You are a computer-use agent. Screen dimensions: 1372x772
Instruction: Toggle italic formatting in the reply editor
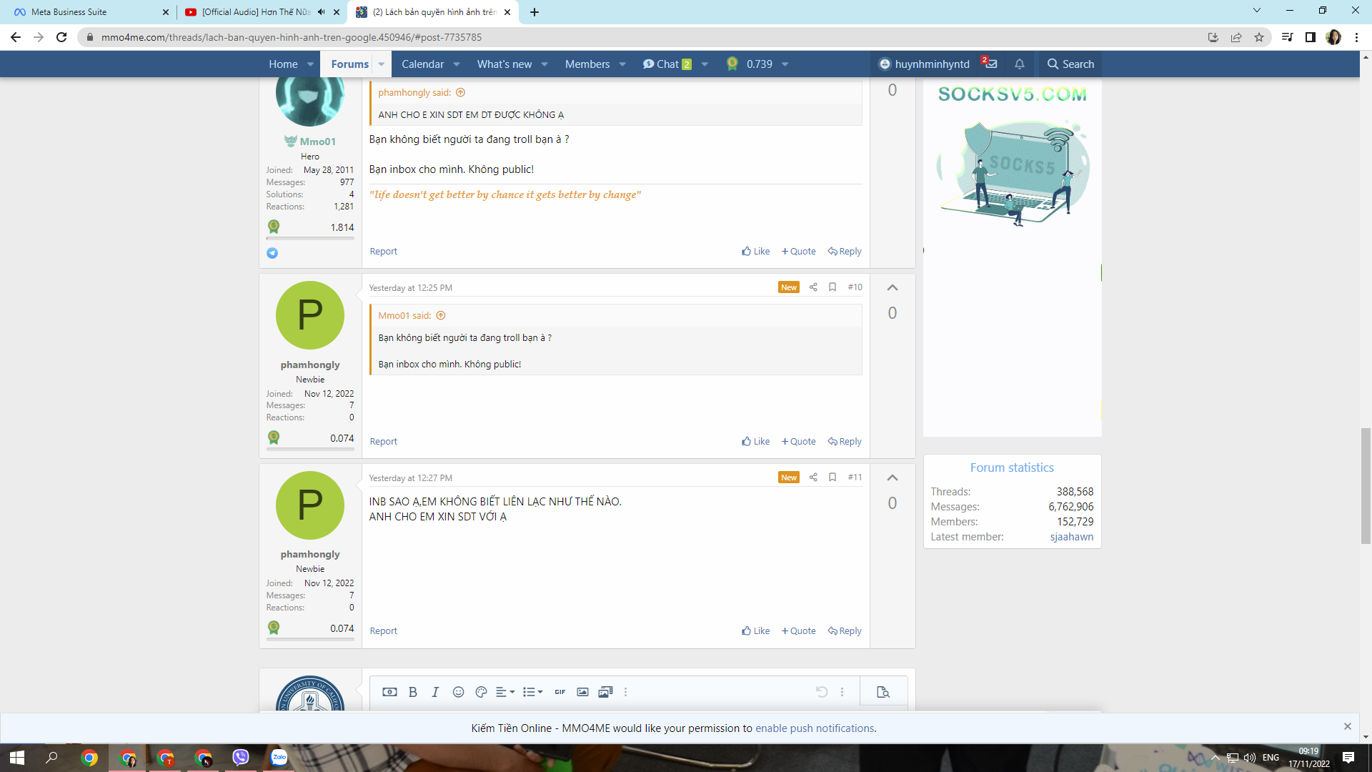(x=435, y=692)
